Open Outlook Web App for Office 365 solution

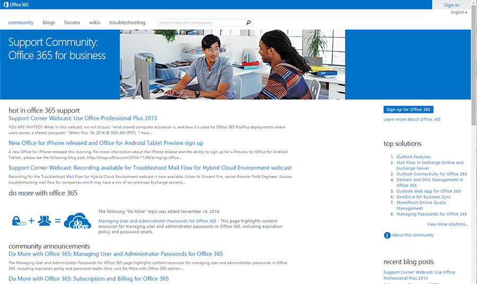pyautogui.click(x=429, y=191)
